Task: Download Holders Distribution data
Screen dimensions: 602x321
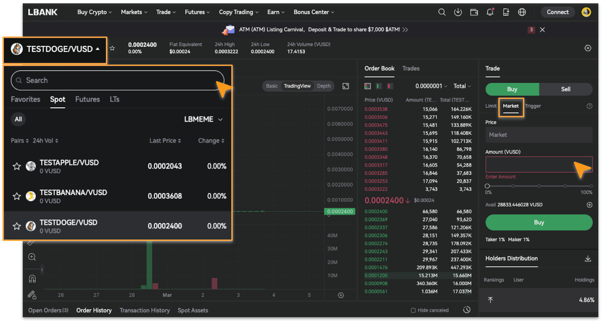Action: 588,259
